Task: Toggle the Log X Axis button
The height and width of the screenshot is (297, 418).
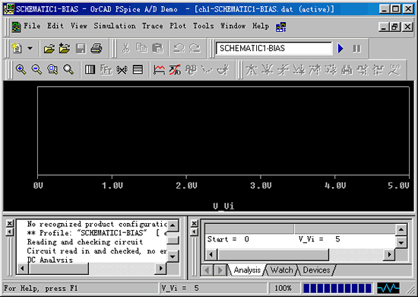Action: (x=90, y=70)
